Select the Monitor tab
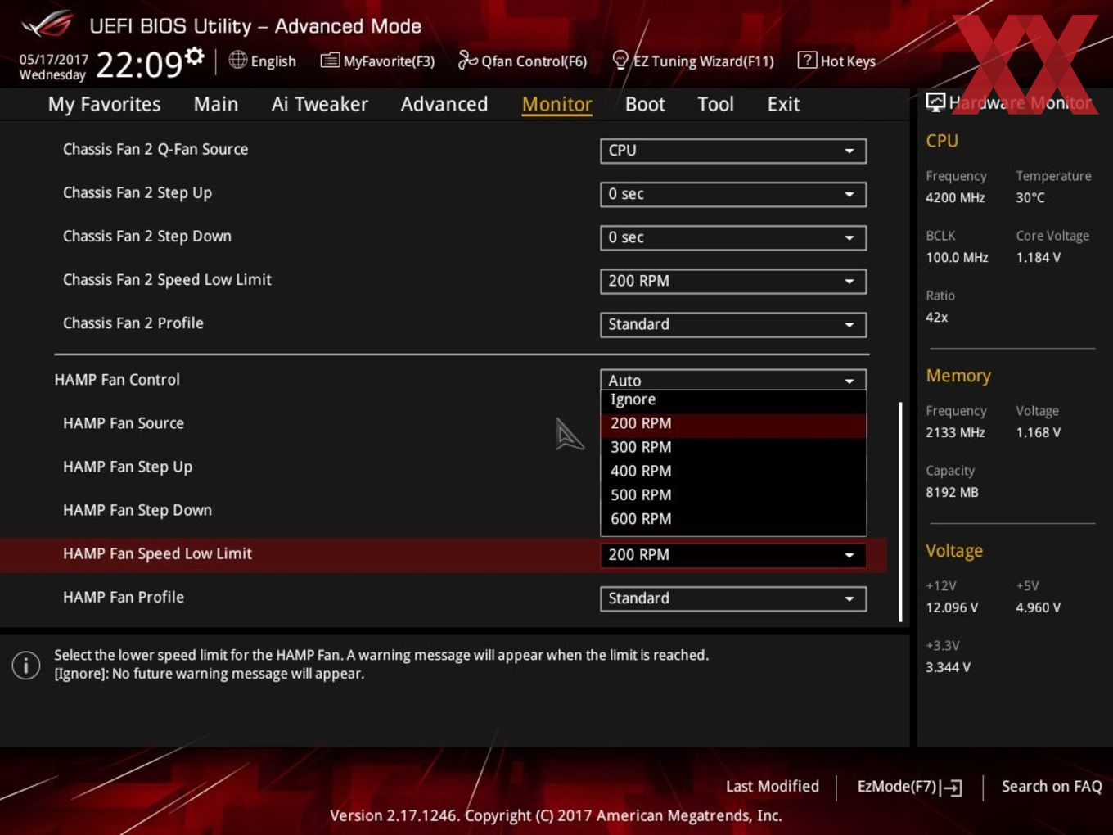 [556, 104]
